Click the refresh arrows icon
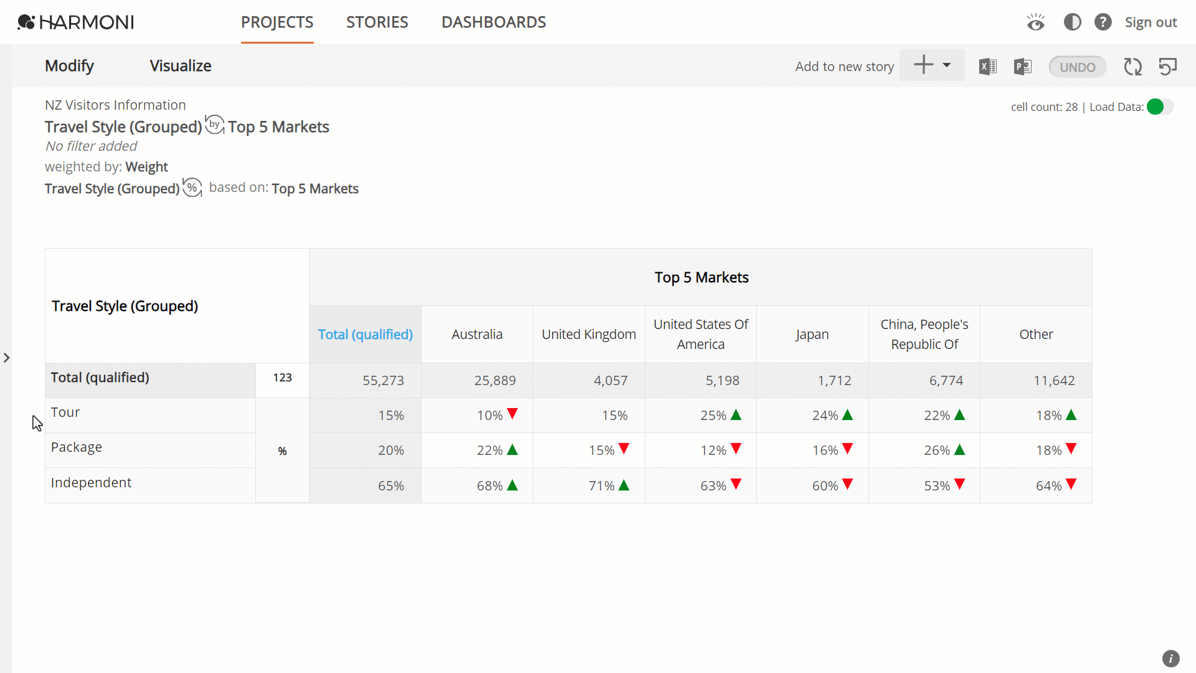 click(x=1133, y=67)
